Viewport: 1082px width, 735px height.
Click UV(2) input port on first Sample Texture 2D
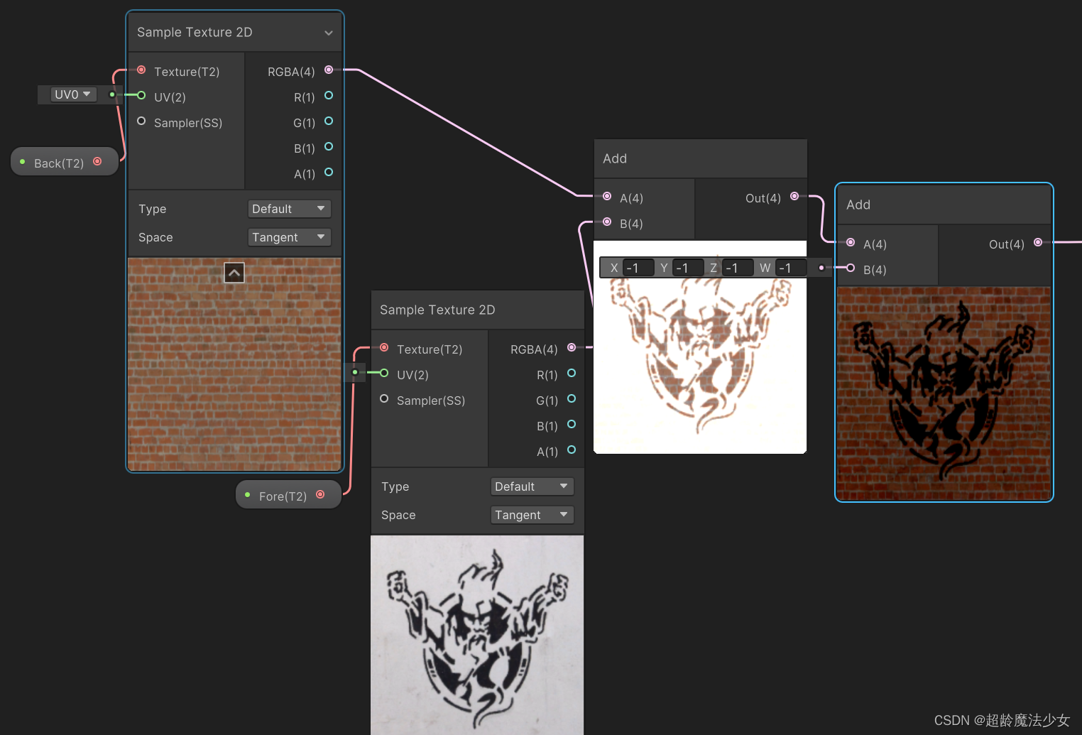(x=141, y=95)
